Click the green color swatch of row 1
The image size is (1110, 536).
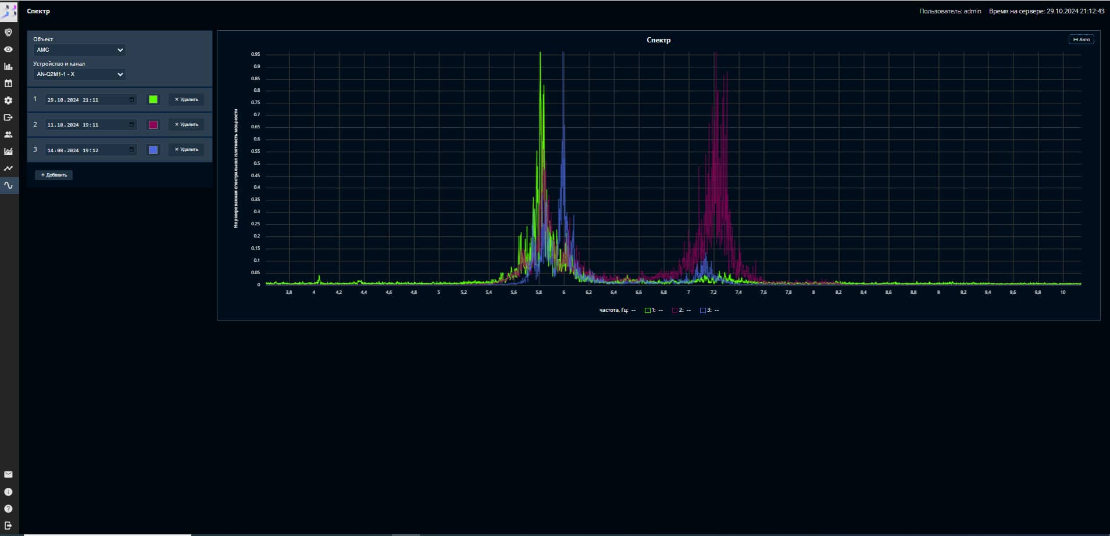point(153,99)
